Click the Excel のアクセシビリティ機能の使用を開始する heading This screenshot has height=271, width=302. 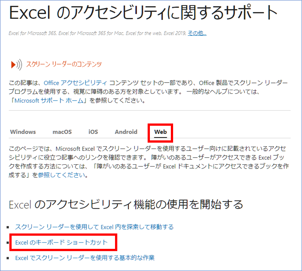126,205
